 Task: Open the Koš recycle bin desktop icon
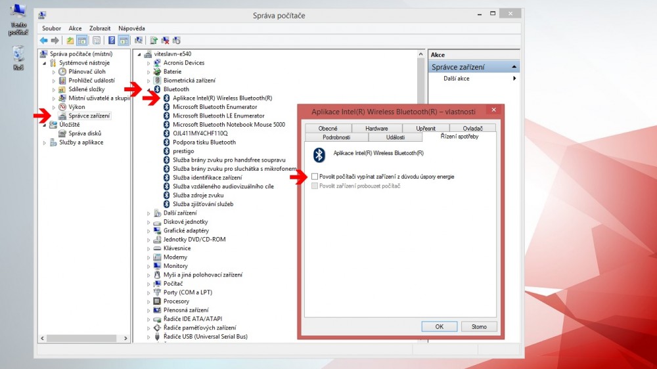pos(18,57)
